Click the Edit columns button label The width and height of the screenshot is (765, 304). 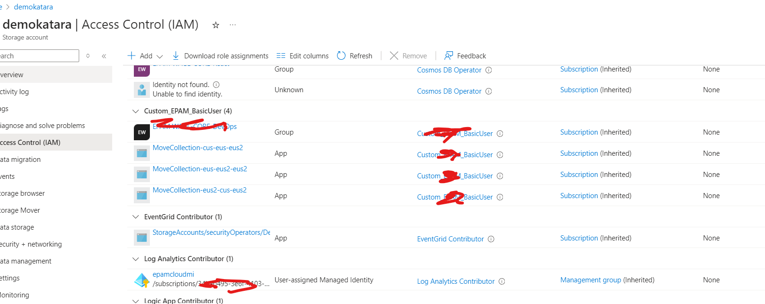[x=309, y=56]
